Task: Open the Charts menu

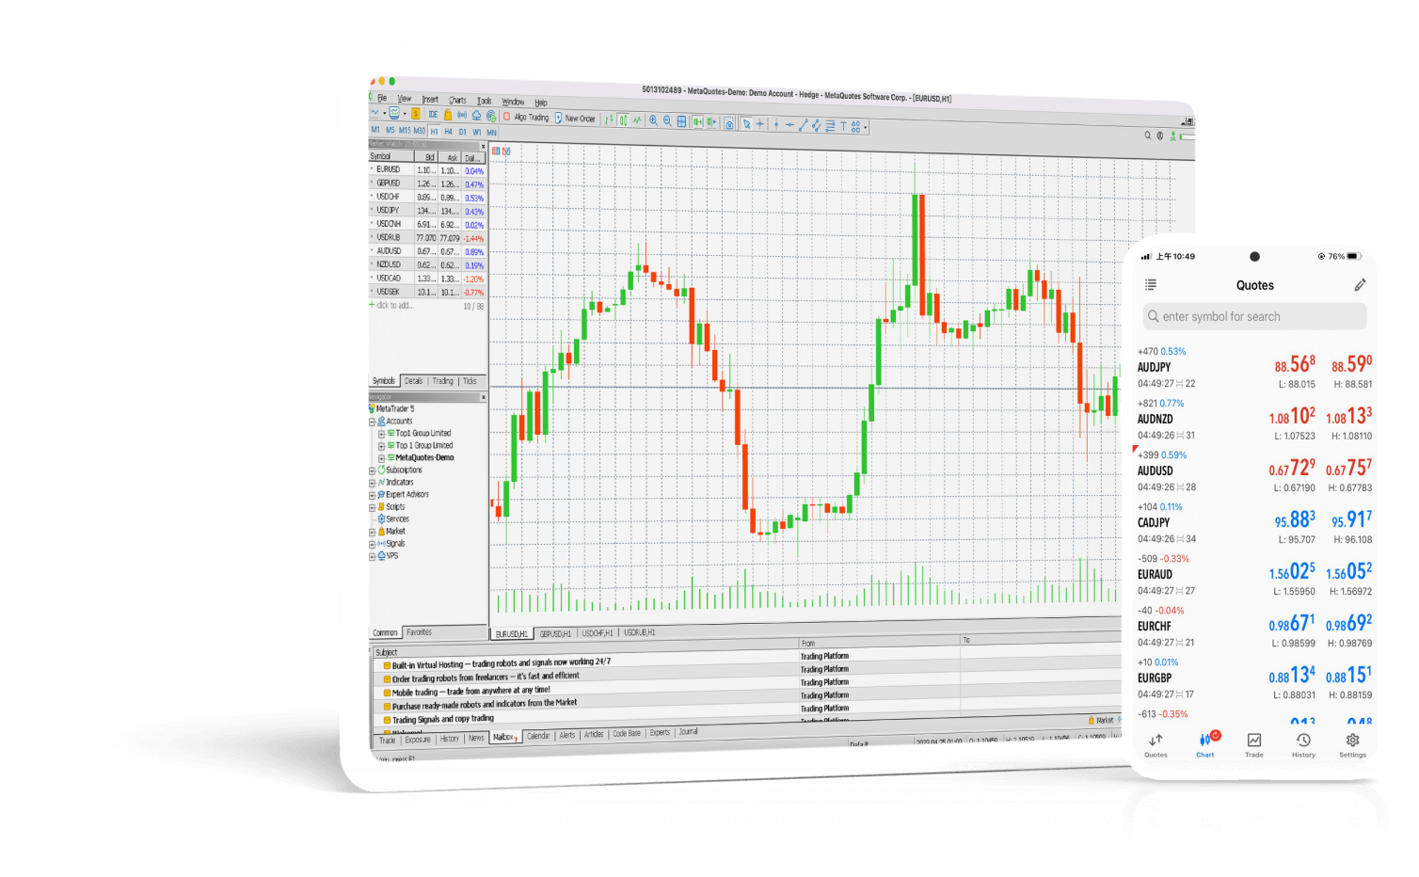Action: coord(457,101)
